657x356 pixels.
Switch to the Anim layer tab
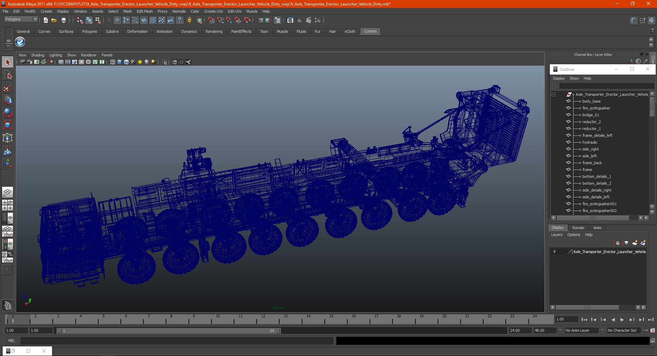pos(597,228)
